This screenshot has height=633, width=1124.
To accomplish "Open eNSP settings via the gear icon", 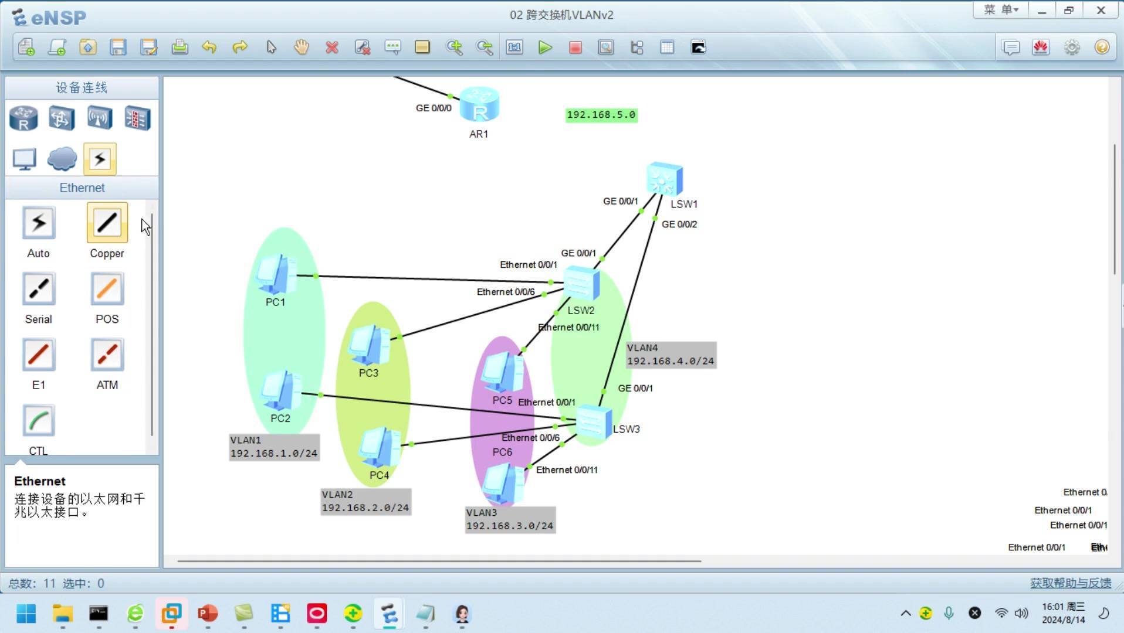I will coord(1072,47).
